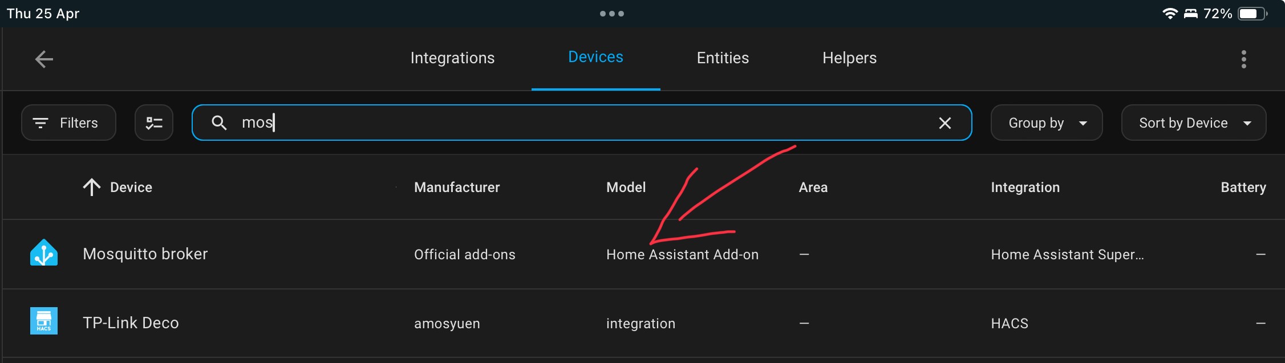Click the magnifier search icon
Screen dimensions: 1285x363
(x=220, y=123)
